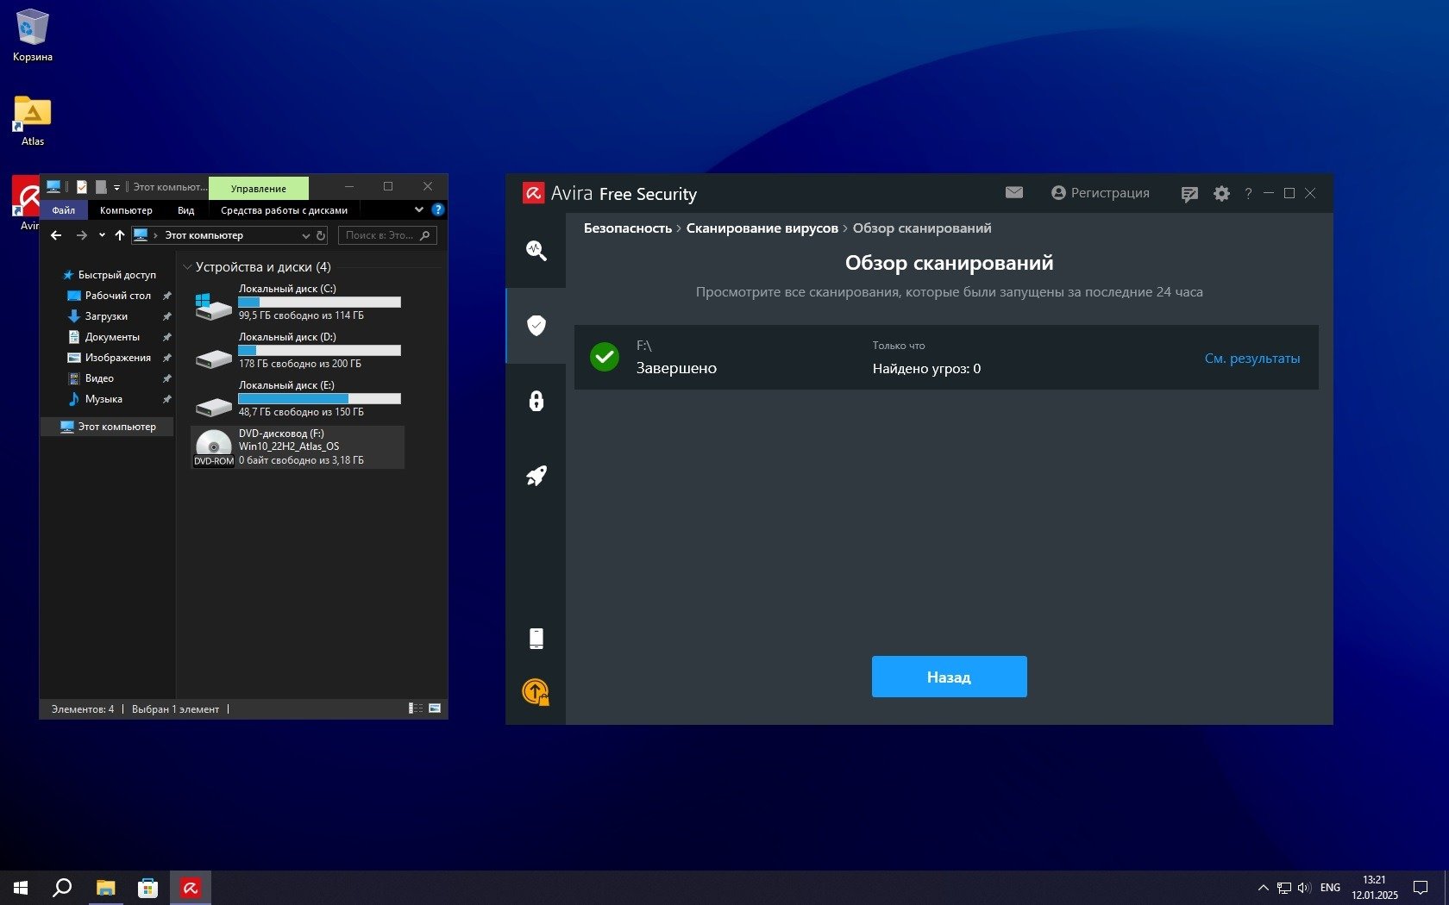1449x905 pixels.
Task: Click the blue 'Назад' button
Action: coord(949,677)
